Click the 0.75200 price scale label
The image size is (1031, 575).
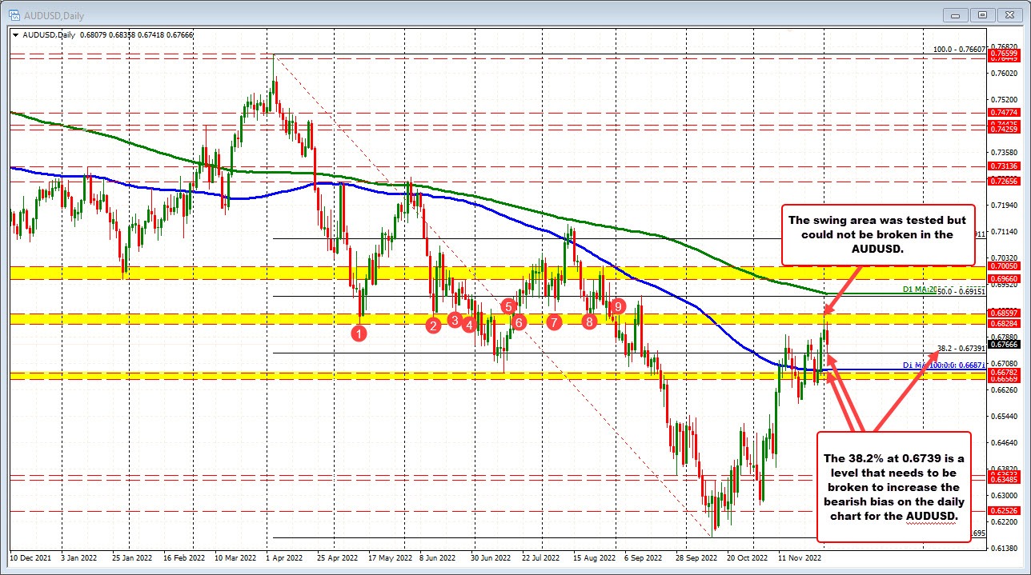[1005, 99]
